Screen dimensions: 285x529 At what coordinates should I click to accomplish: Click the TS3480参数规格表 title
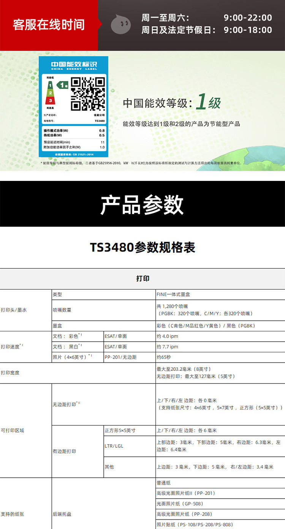142,247
